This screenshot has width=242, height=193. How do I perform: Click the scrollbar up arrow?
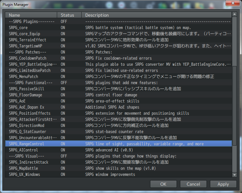click(234, 14)
